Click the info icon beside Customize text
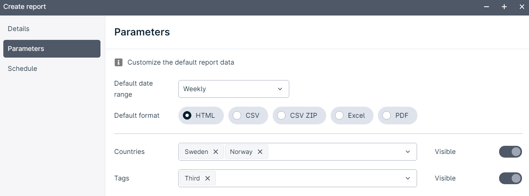This screenshot has height=196, width=529. click(119, 62)
